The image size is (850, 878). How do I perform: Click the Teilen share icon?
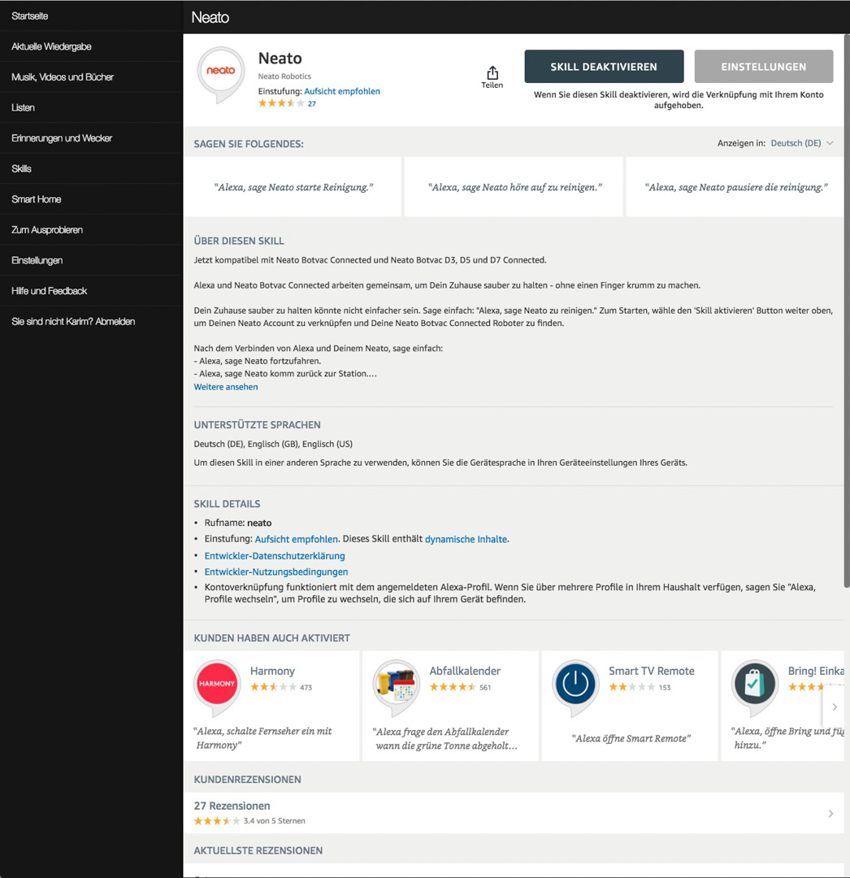pyautogui.click(x=492, y=74)
